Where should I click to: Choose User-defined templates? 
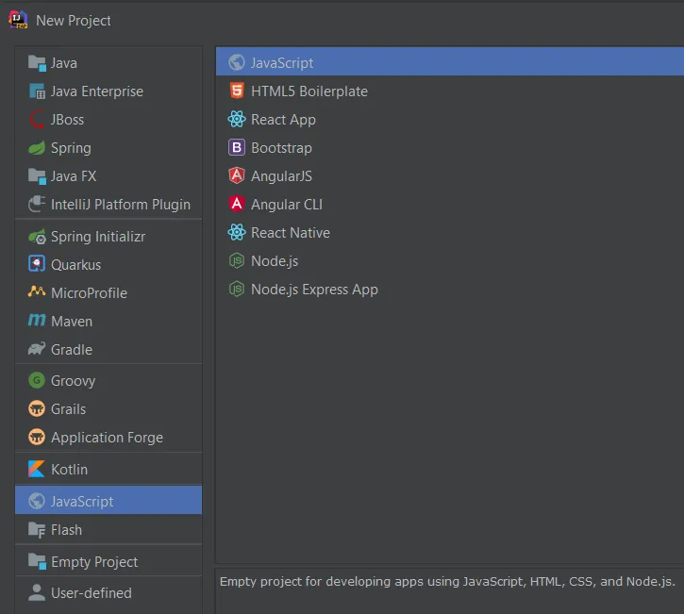click(108, 593)
